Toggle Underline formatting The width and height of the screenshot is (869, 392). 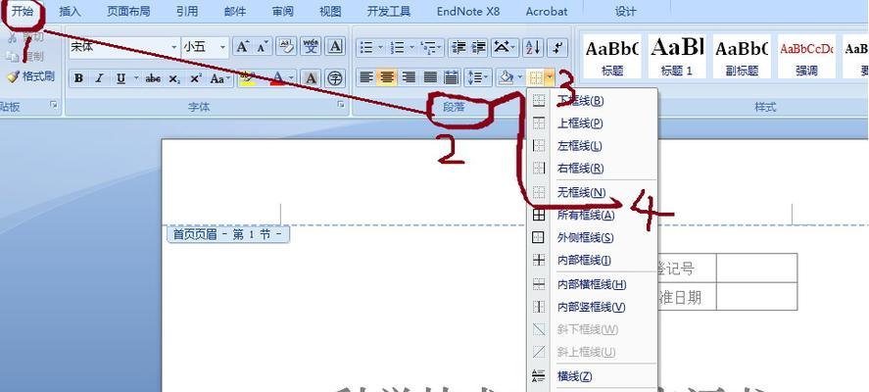(x=121, y=78)
